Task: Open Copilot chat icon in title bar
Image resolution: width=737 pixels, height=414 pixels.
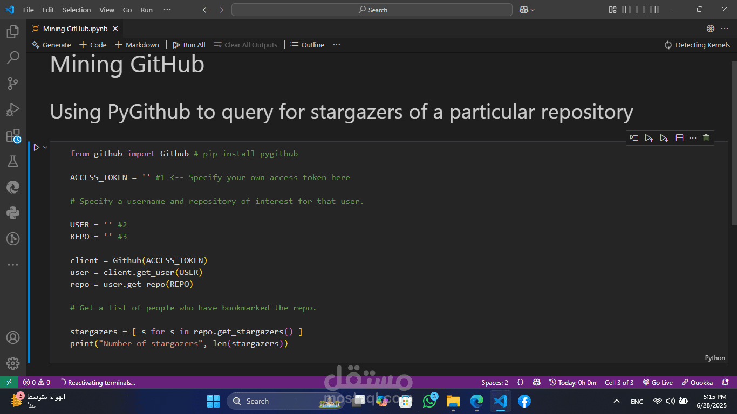Action: [523, 10]
